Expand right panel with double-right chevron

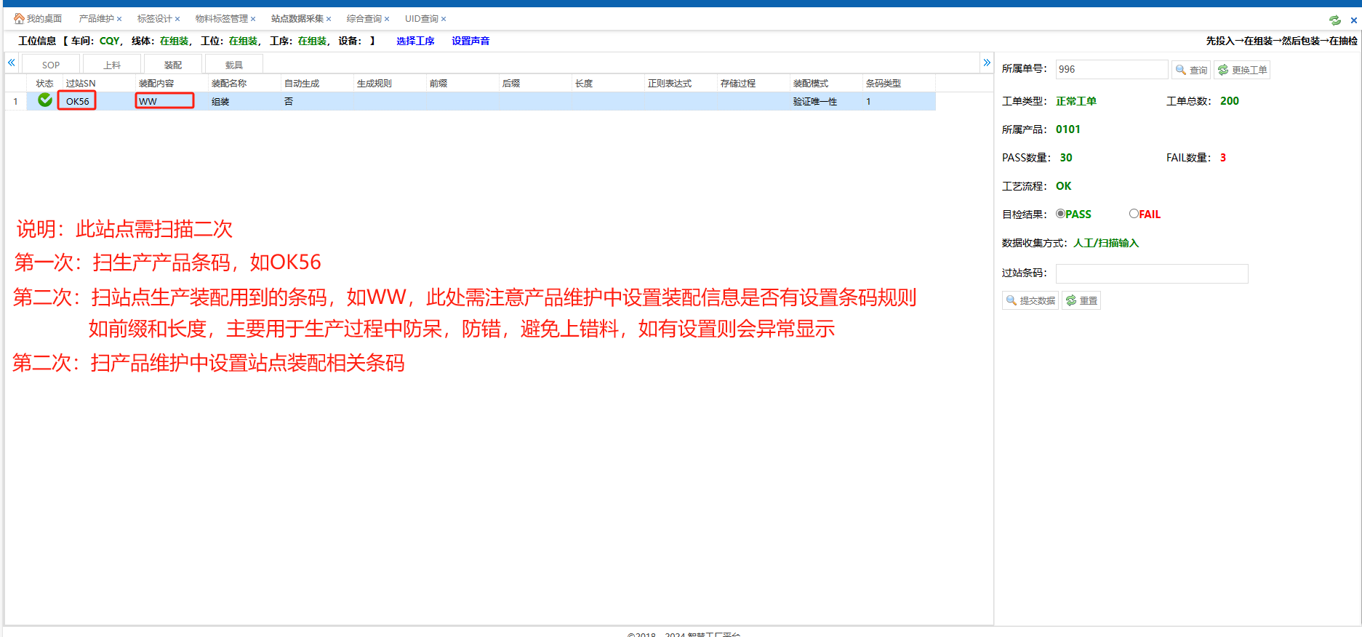pyautogui.click(x=987, y=63)
